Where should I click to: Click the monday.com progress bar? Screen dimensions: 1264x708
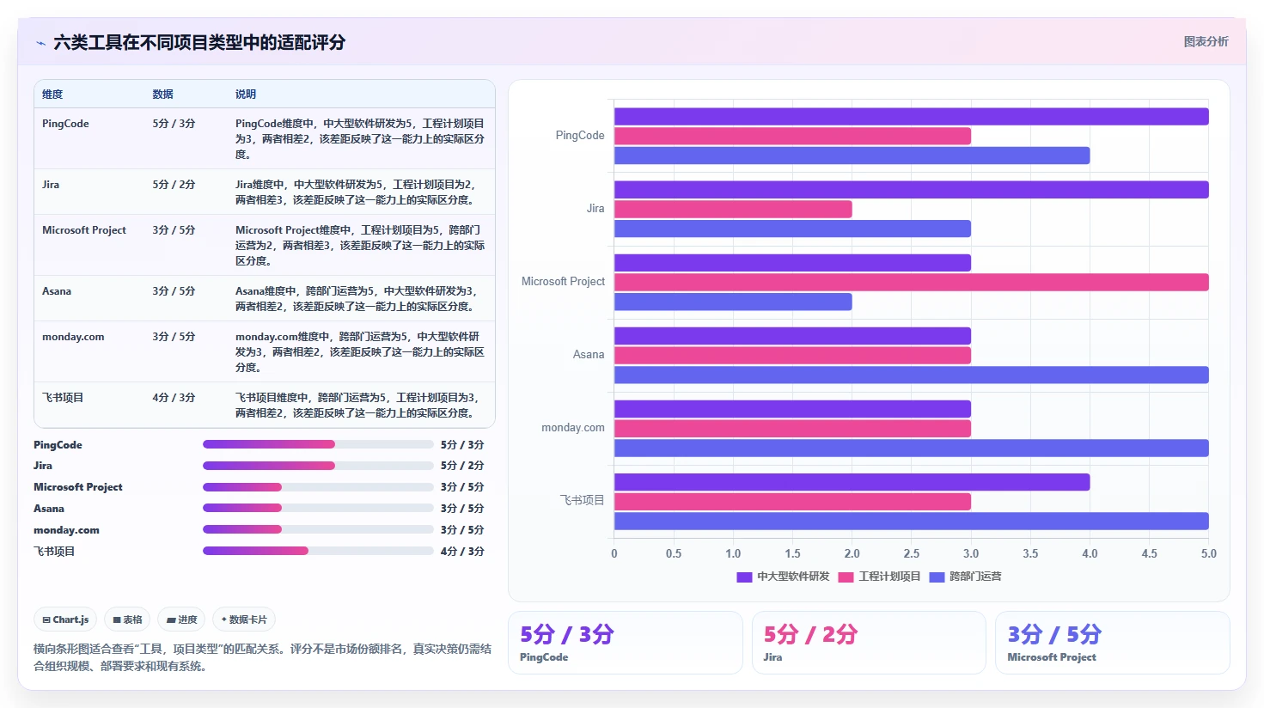pyautogui.click(x=318, y=529)
